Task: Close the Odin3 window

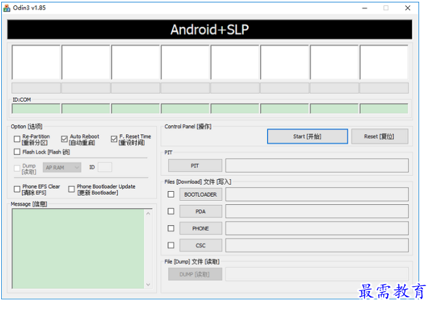Action: 408,8
